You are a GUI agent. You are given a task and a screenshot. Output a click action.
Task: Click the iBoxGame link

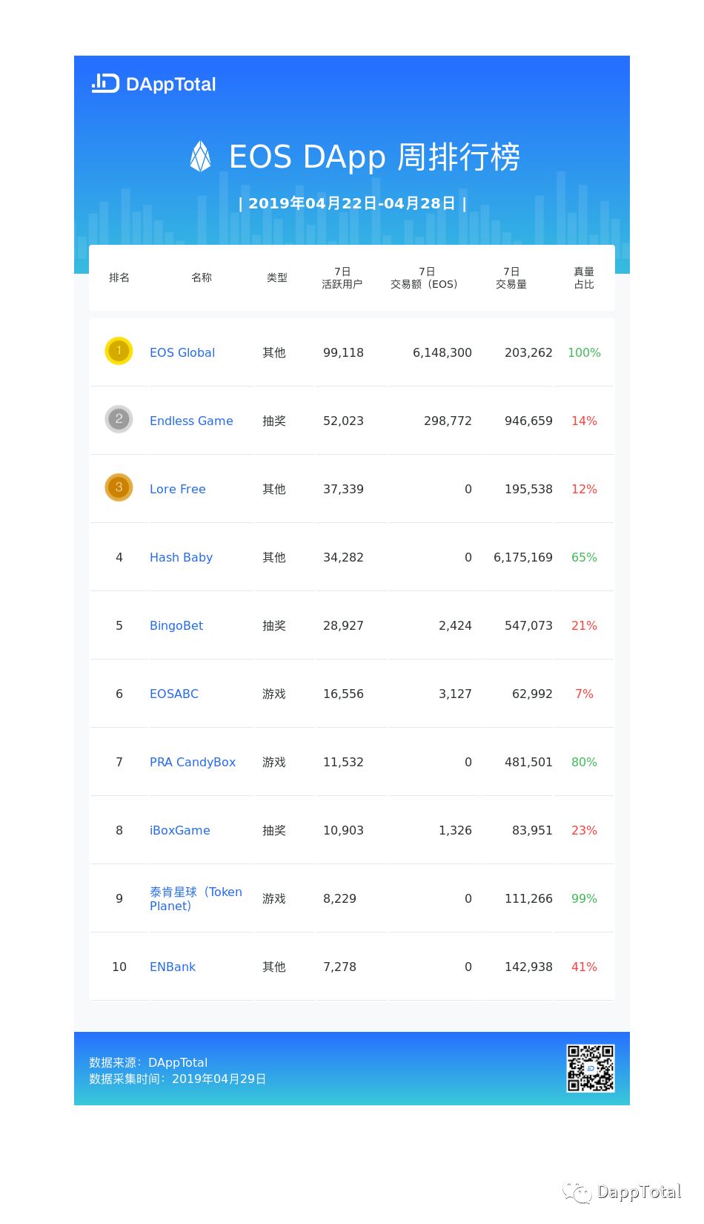tap(180, 830)
